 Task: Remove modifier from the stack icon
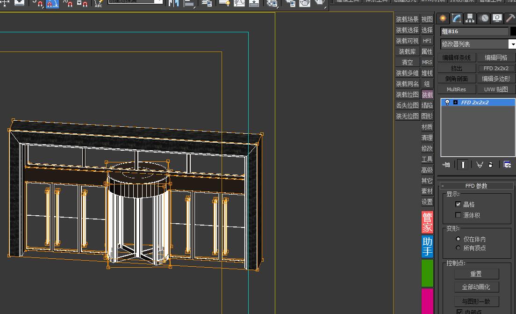click(491, 164)
